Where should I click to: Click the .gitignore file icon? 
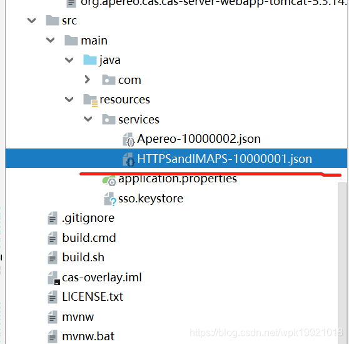click(53, 218)
